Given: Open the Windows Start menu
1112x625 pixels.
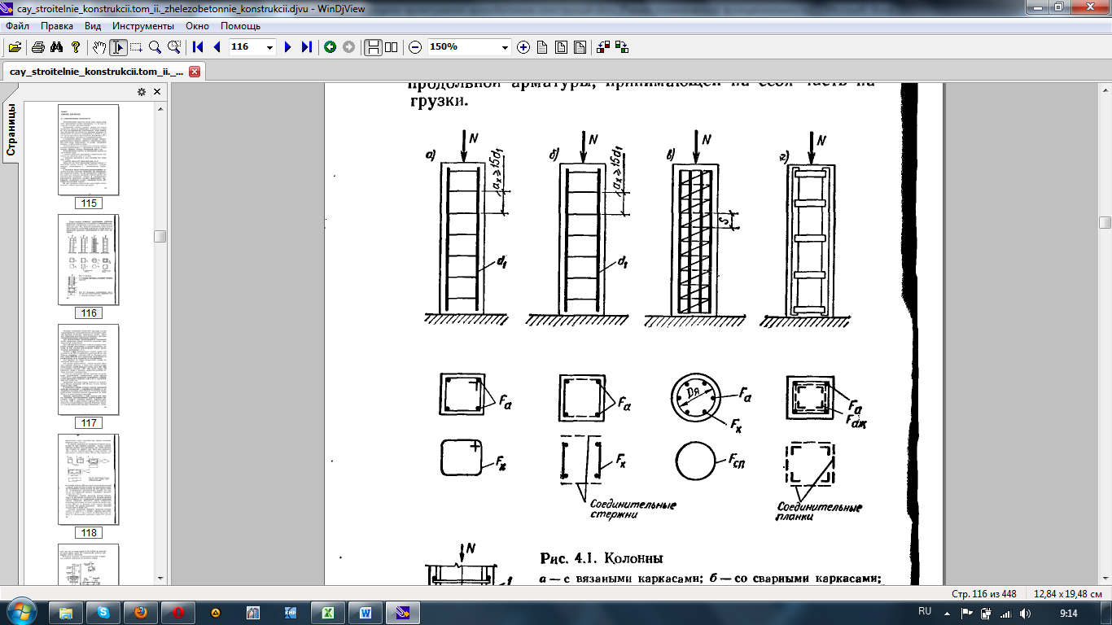Looking at the screenshot, I should pos(20,612).
